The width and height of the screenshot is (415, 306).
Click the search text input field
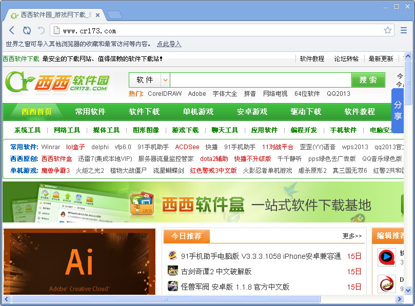point(261,80)
